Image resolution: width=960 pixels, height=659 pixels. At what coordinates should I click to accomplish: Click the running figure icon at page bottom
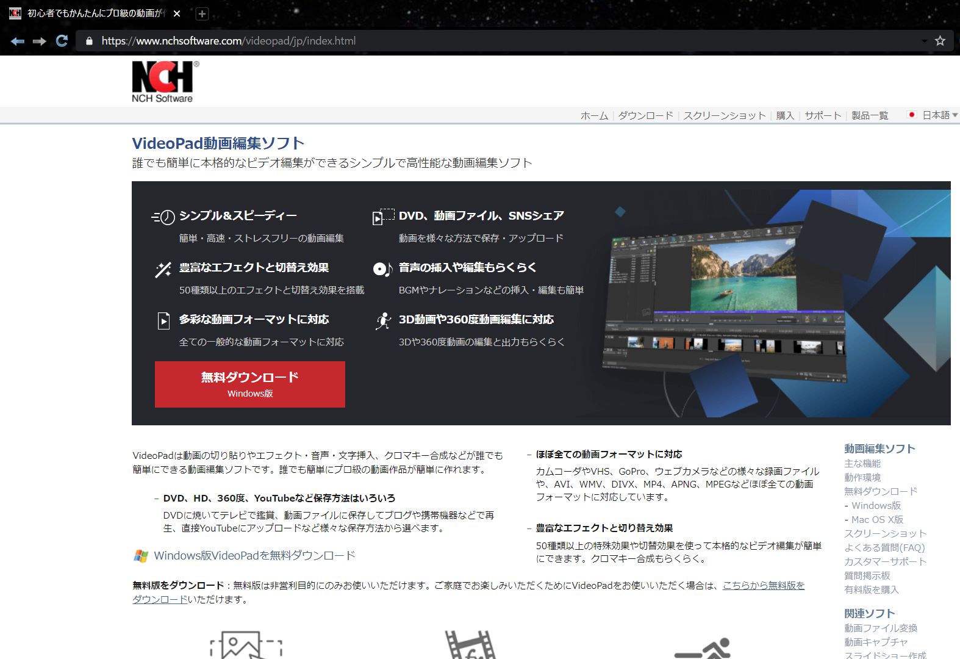coord(703,649)
